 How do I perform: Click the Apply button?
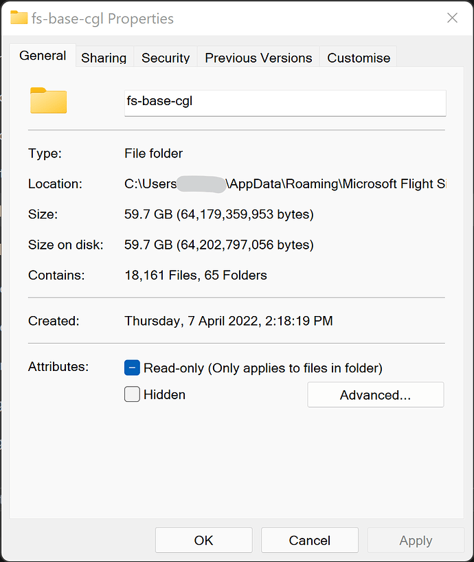pos(416,540)
